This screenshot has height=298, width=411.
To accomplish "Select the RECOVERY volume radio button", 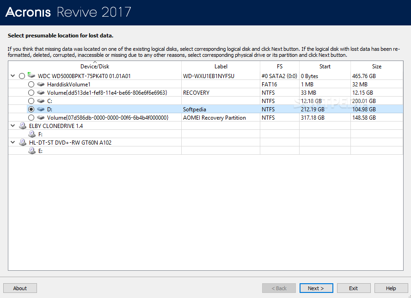I will pos(31,93).
